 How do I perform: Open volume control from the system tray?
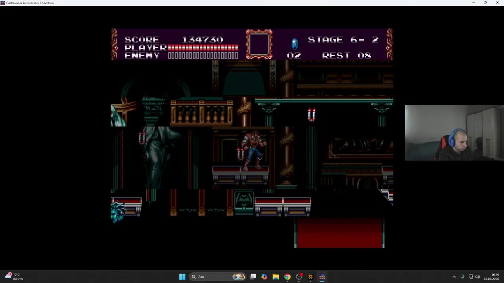tap(478, 277)
